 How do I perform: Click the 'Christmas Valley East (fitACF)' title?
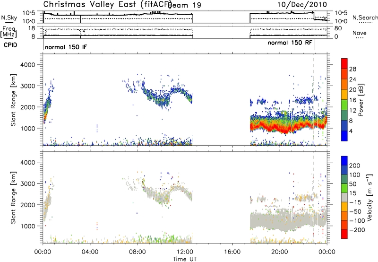(108, 5)
